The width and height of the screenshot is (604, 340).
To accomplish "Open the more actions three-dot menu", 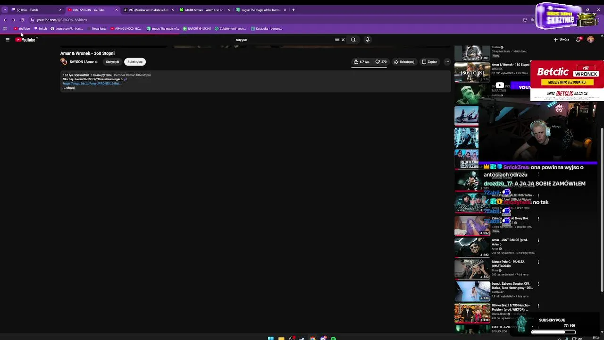I will point(447,62).
